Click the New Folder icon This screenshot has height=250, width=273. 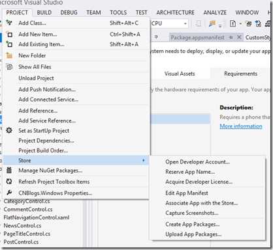pos(9,55)
